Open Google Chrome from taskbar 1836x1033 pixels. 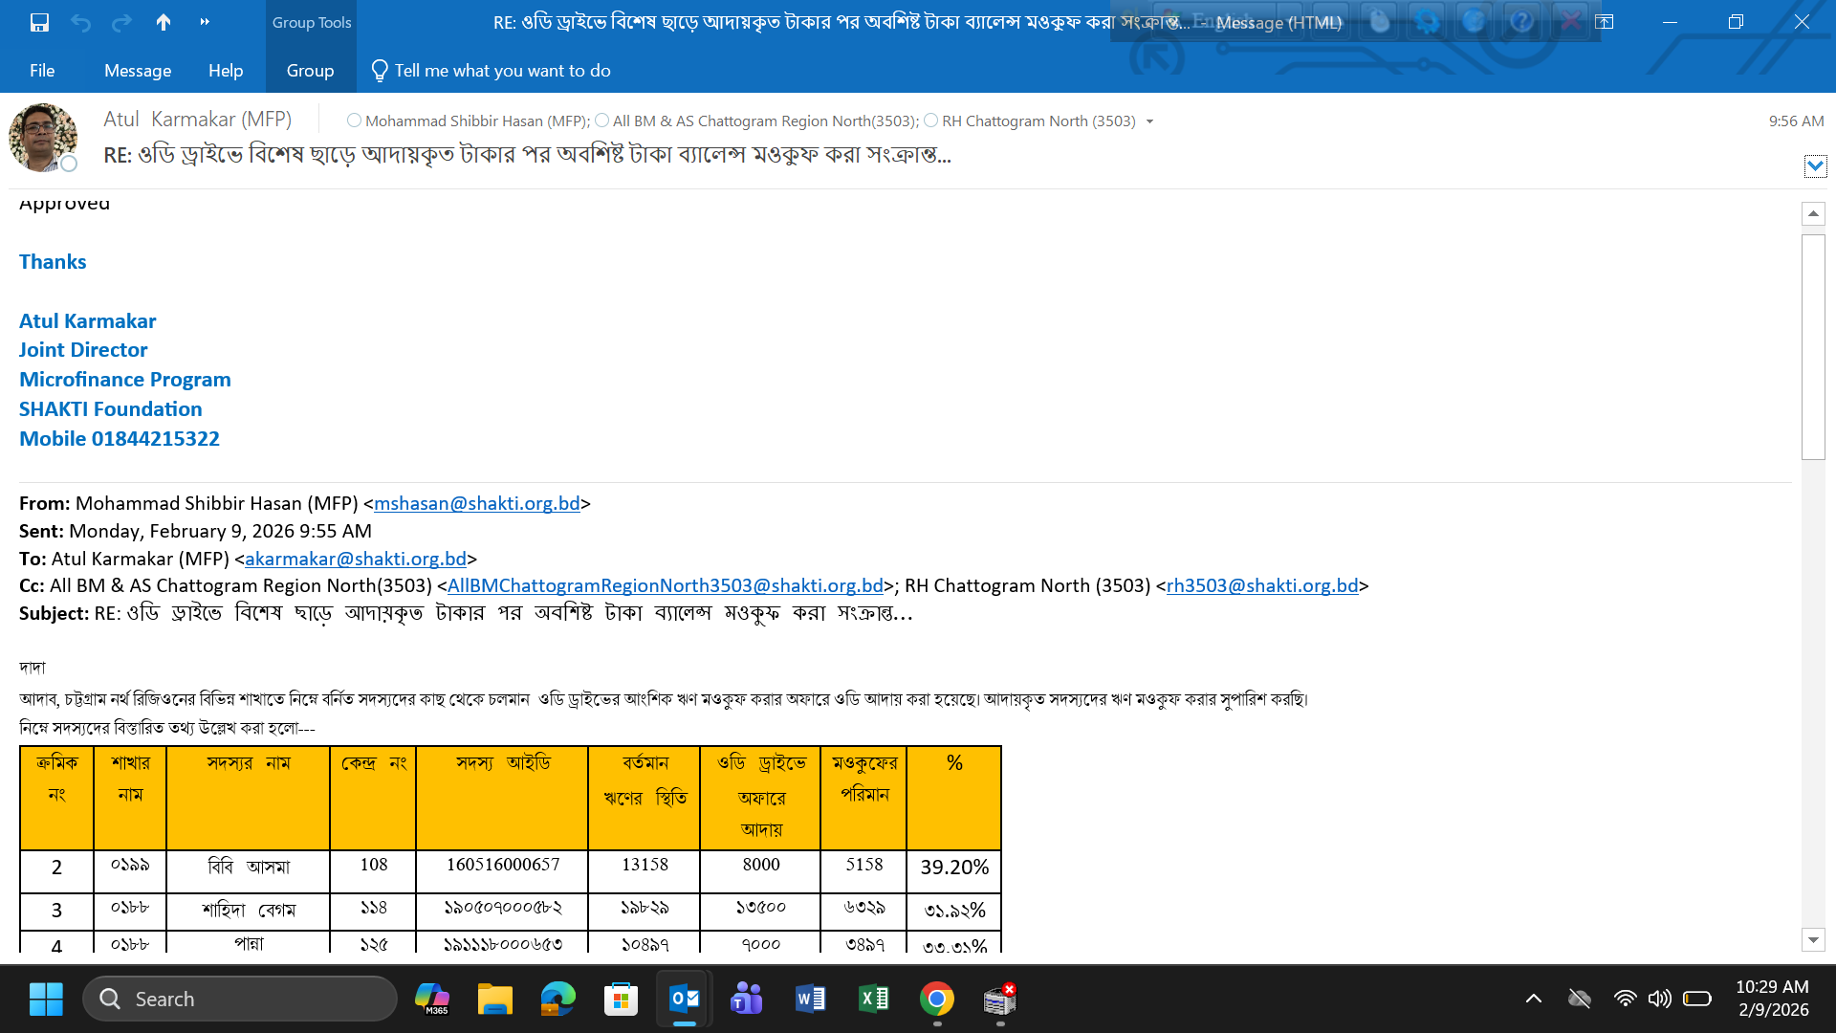tap(937, 1000)
